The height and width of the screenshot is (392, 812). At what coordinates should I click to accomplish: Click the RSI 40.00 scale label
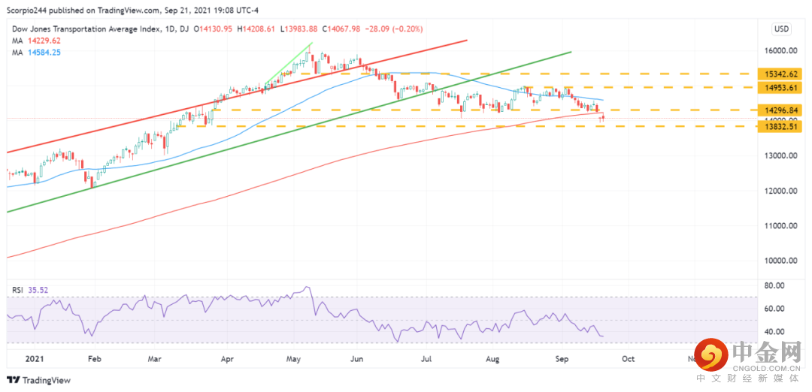click(x=775, y=332)
